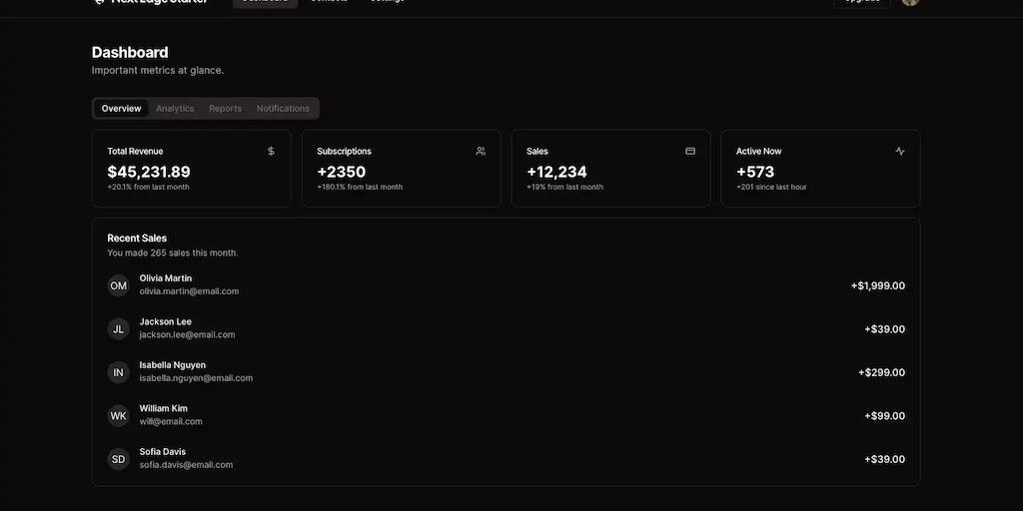Click '+19% from last month' text

tap(565, 187)
